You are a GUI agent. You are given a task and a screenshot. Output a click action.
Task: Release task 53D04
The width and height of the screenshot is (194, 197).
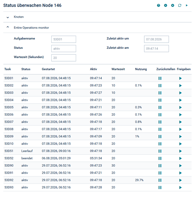pos(180,100)
